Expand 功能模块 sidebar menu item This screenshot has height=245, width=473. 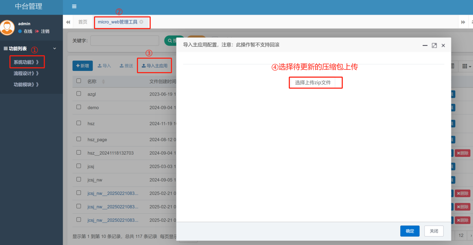[x=26, y=85]
